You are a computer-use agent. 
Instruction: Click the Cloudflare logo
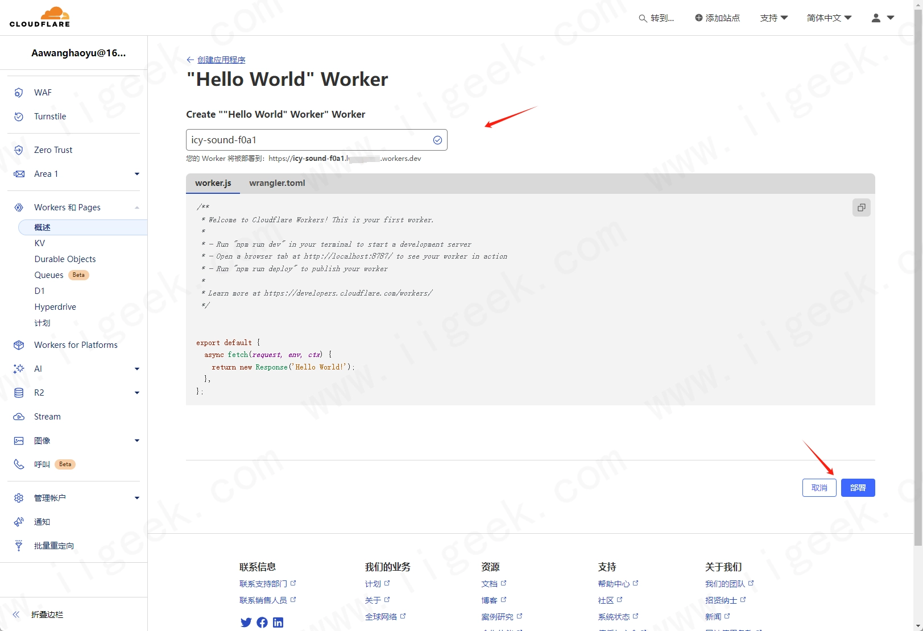(x=40, y=17)
